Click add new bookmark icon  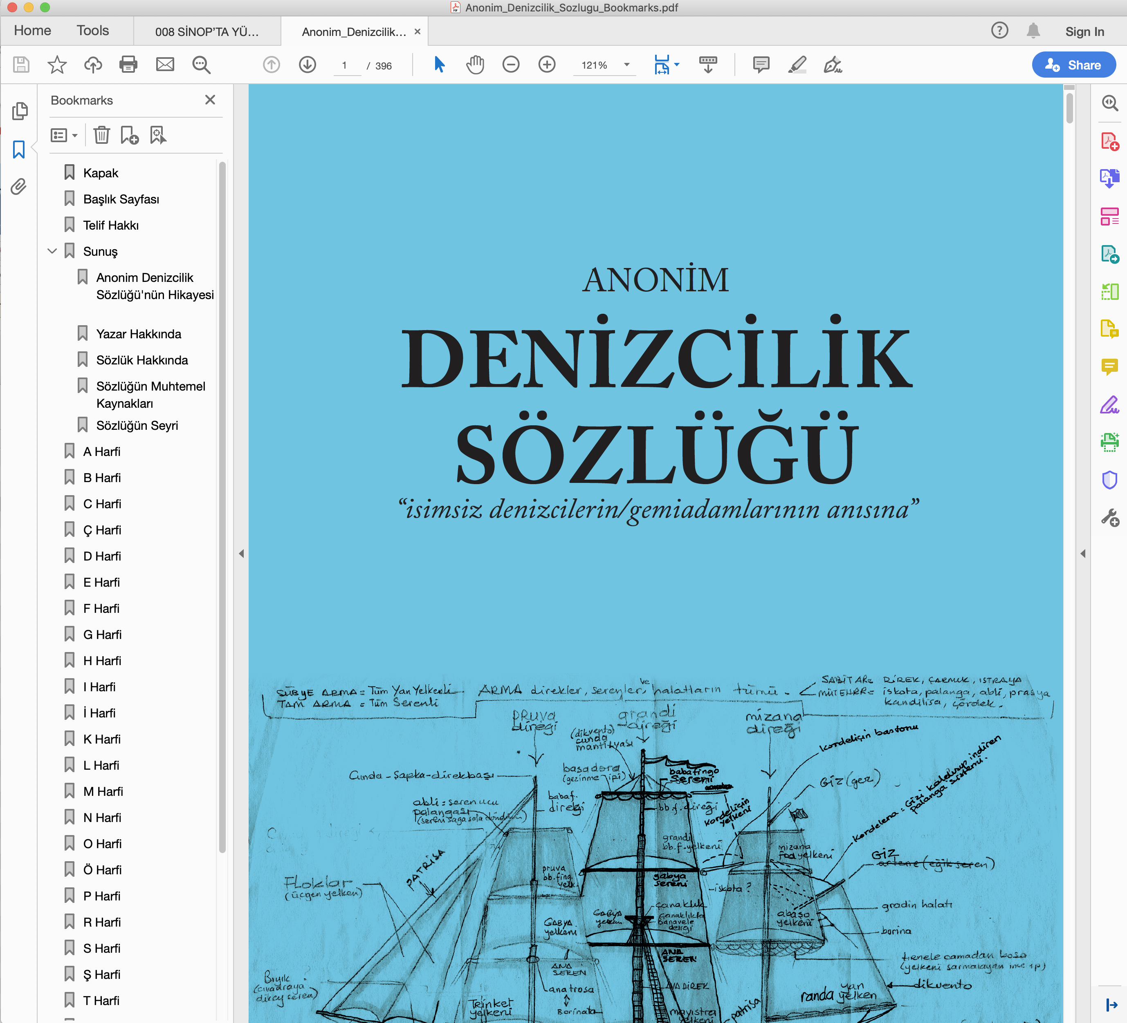[129, 135]
